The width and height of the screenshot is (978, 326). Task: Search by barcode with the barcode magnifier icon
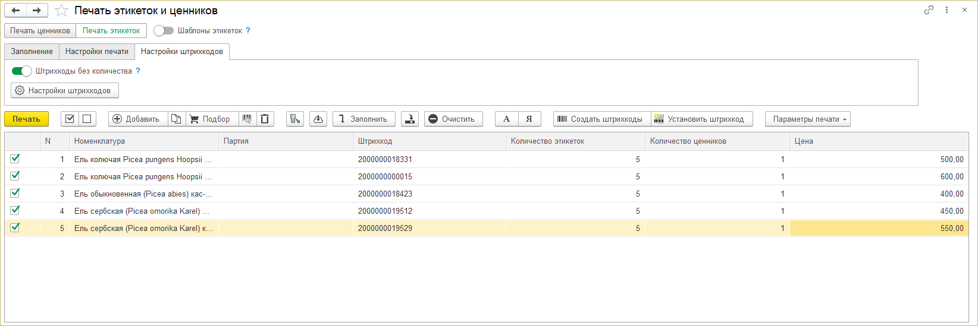tap(247, 119)
